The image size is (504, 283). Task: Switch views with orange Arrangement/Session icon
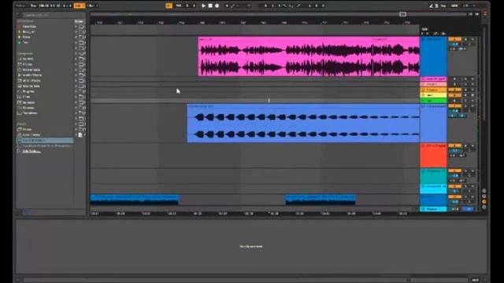[x=485, y=14]
